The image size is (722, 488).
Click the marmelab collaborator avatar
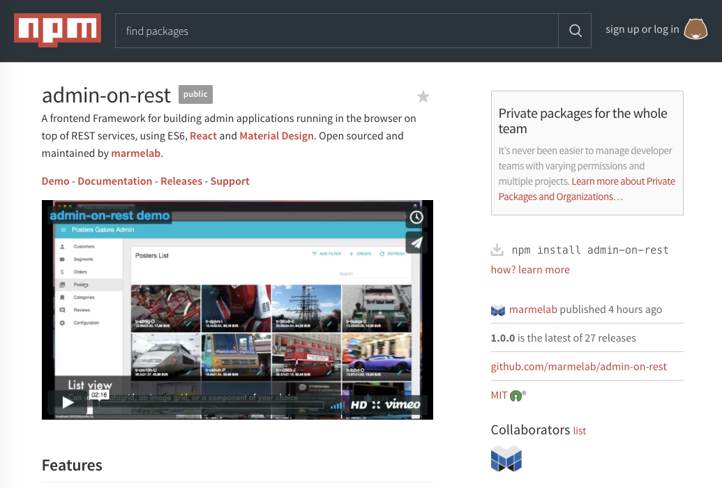[506, 458]
